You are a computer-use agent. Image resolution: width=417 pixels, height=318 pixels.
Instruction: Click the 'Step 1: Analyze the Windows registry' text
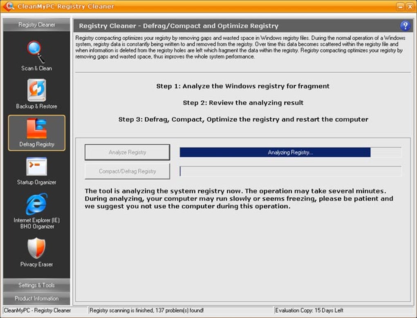coord(243,86)
